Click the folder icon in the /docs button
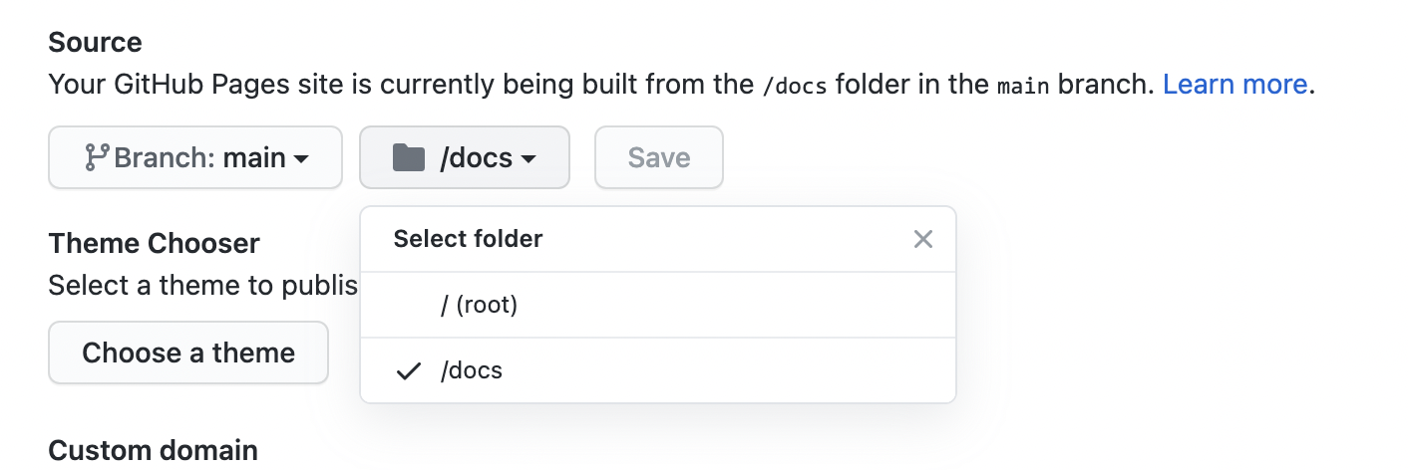This screenshot has width=1408, height=470. tap(409, 157)
